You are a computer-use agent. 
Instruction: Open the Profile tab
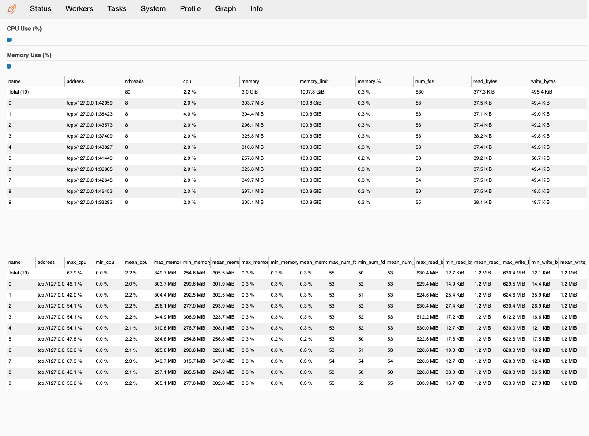click(190, 8)
